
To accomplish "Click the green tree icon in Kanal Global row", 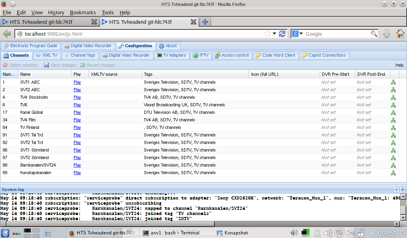I will pos(393,112).
